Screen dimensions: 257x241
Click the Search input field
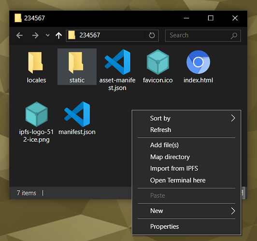(x=203, y=36)
